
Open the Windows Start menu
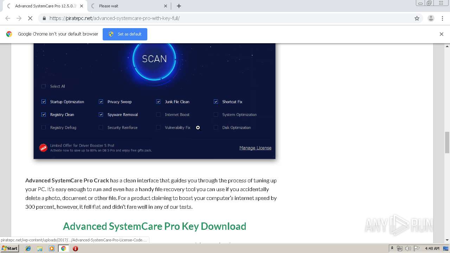point(10,248)
